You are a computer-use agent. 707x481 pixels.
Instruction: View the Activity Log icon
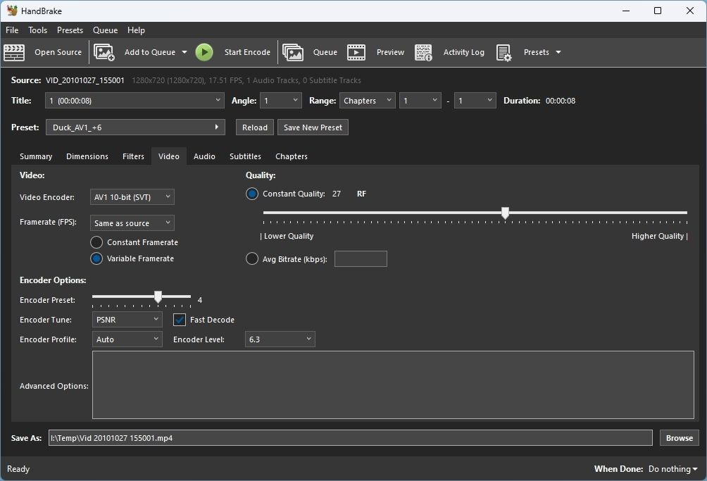423,52
